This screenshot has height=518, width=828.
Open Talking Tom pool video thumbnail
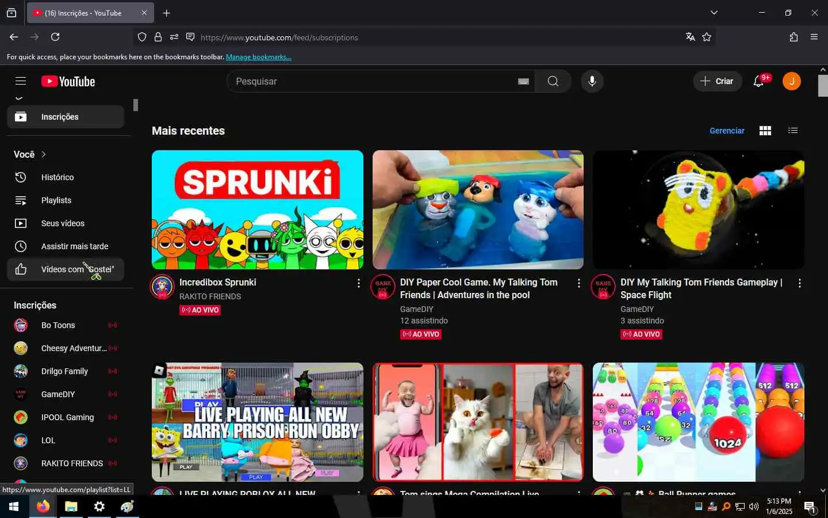pyautogui.click(x=478, y=210)
